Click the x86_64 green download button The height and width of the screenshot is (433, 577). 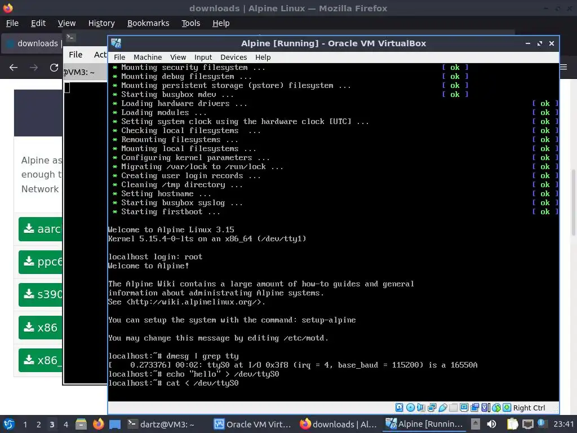point(41,360)
